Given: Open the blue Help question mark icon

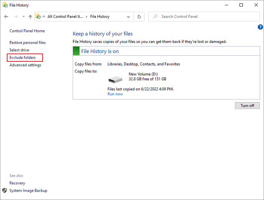Looking at the screenshot, I should pos(260,27).
